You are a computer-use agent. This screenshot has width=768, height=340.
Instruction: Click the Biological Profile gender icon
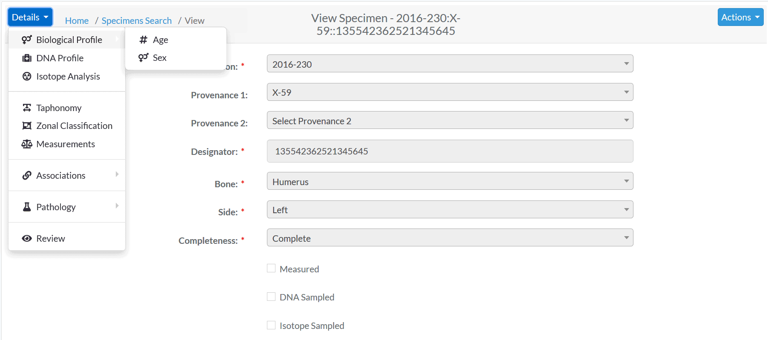[x=27, y=40]
